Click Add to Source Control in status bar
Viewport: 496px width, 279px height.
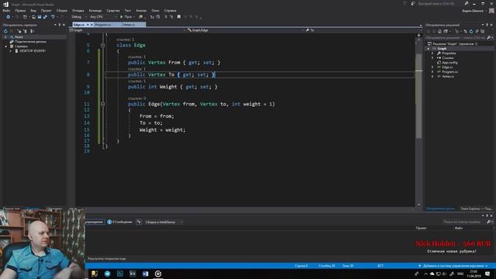point(453,266)
